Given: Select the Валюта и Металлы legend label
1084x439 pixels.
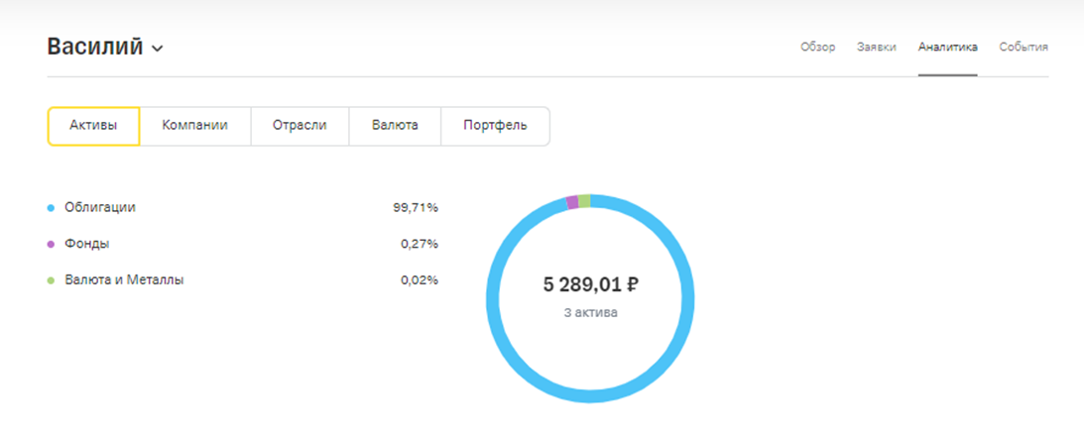Looking at the screenshot, I should click(124, 279).
